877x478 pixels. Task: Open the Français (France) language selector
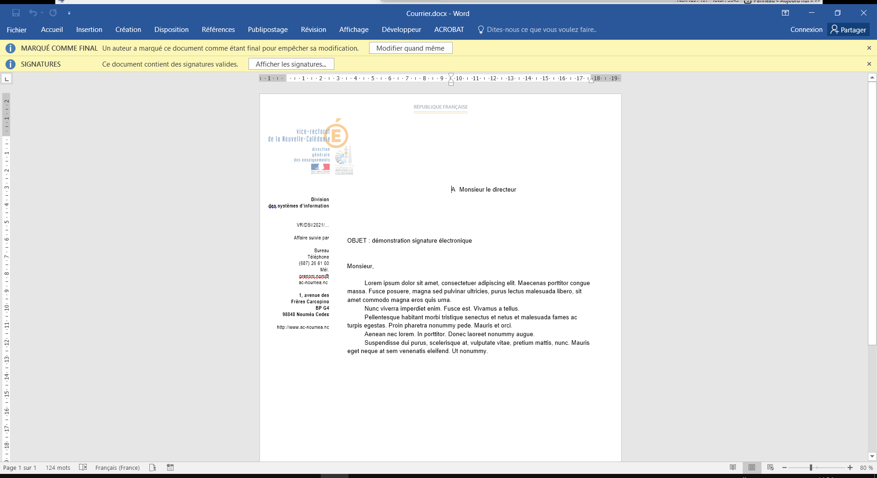tap(117, 468)
